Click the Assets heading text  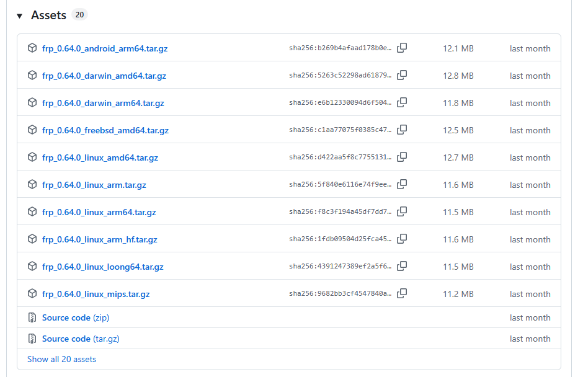coord(48,16)
